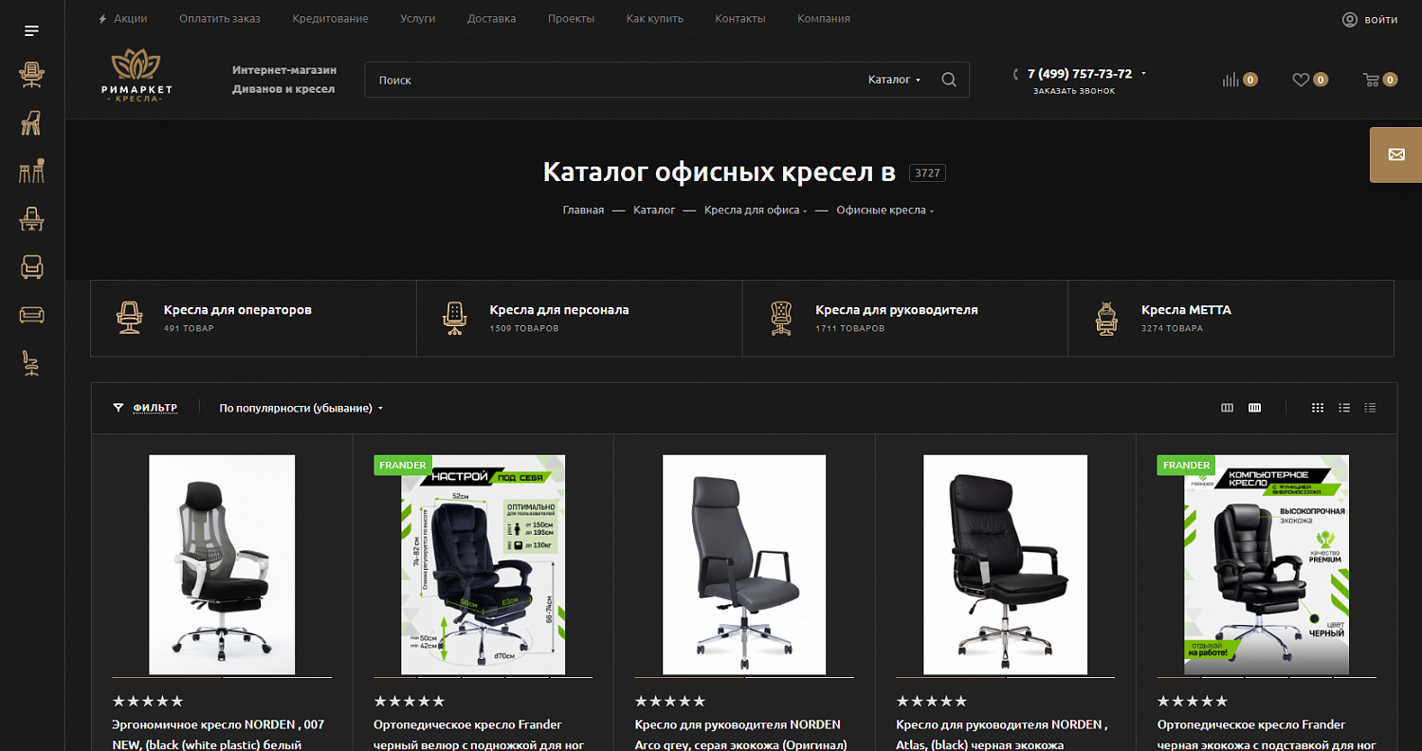Viewport: 1422px width, 751px height.
Task: Open Услуги in top menu
Action: (x=418, y=19)
